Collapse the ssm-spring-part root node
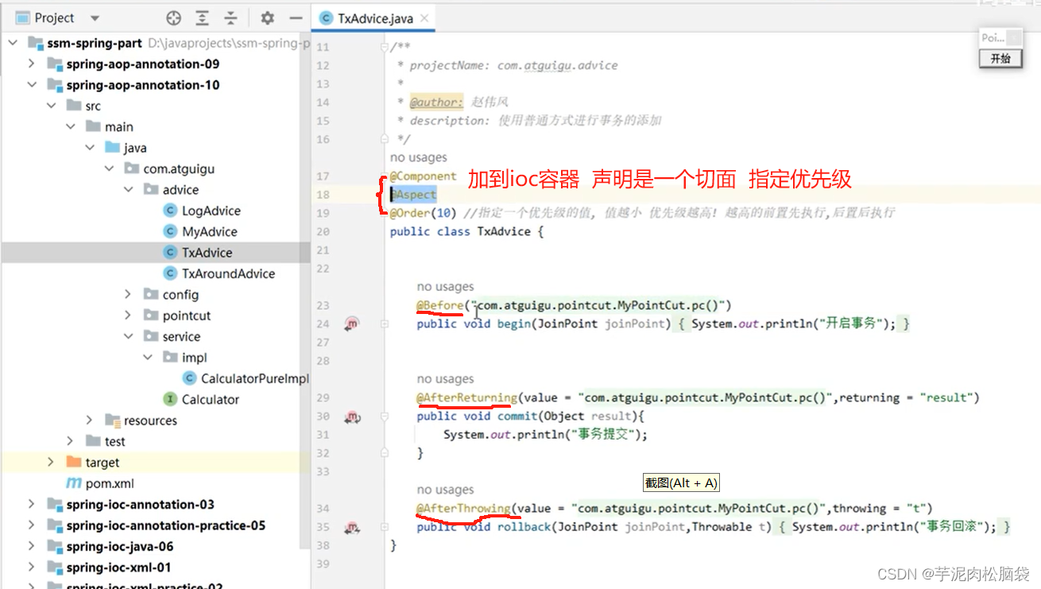 click(x=14, y=43)
